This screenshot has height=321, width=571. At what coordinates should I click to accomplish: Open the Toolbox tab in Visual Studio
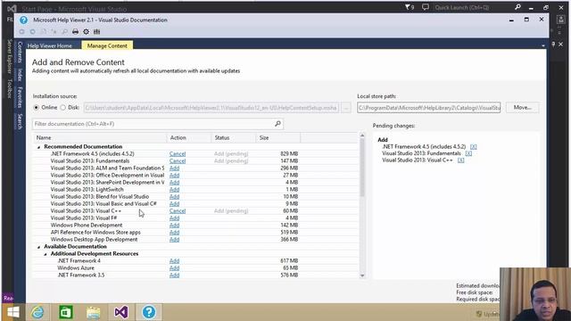(10, 89)
